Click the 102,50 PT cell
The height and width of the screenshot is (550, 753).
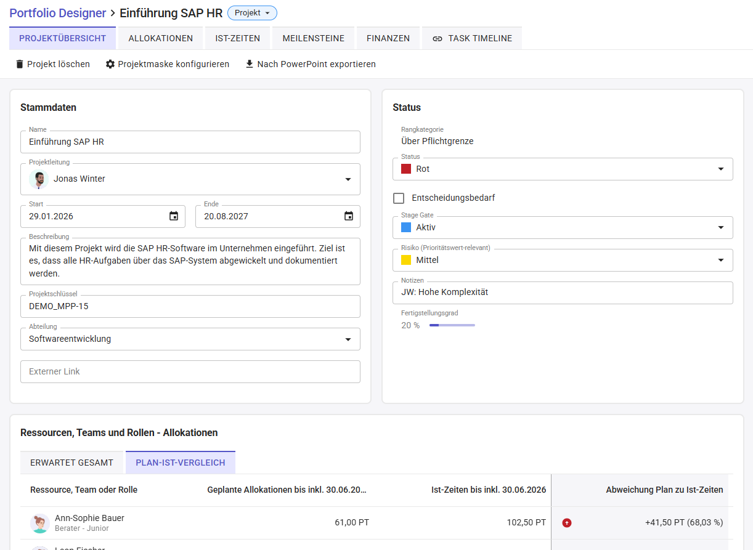click(x=526, y=522)
